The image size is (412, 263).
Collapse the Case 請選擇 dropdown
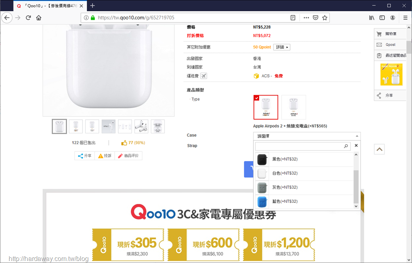(x=307, y=136)
